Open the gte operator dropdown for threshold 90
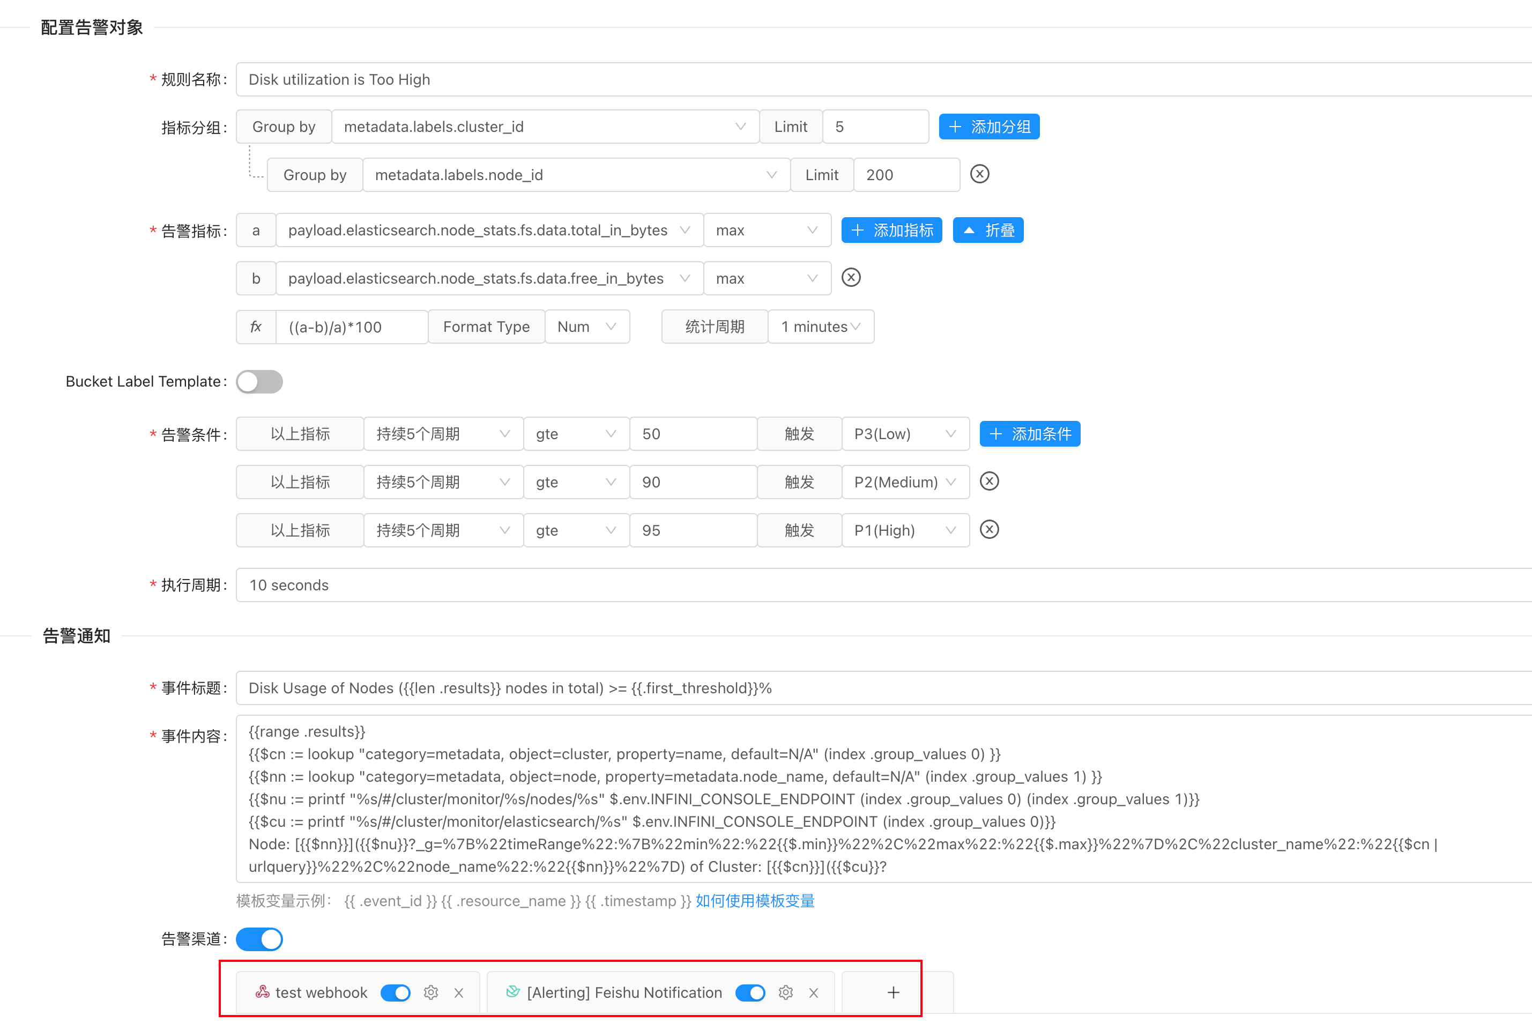 click(576, 482)
